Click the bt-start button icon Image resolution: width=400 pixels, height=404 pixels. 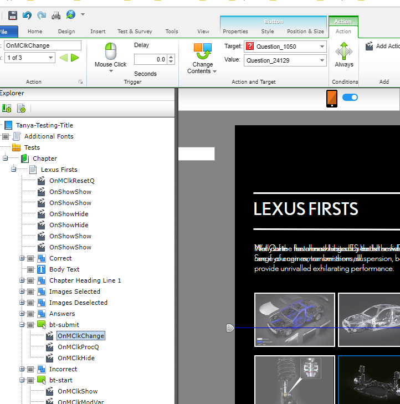pos(42,380)
